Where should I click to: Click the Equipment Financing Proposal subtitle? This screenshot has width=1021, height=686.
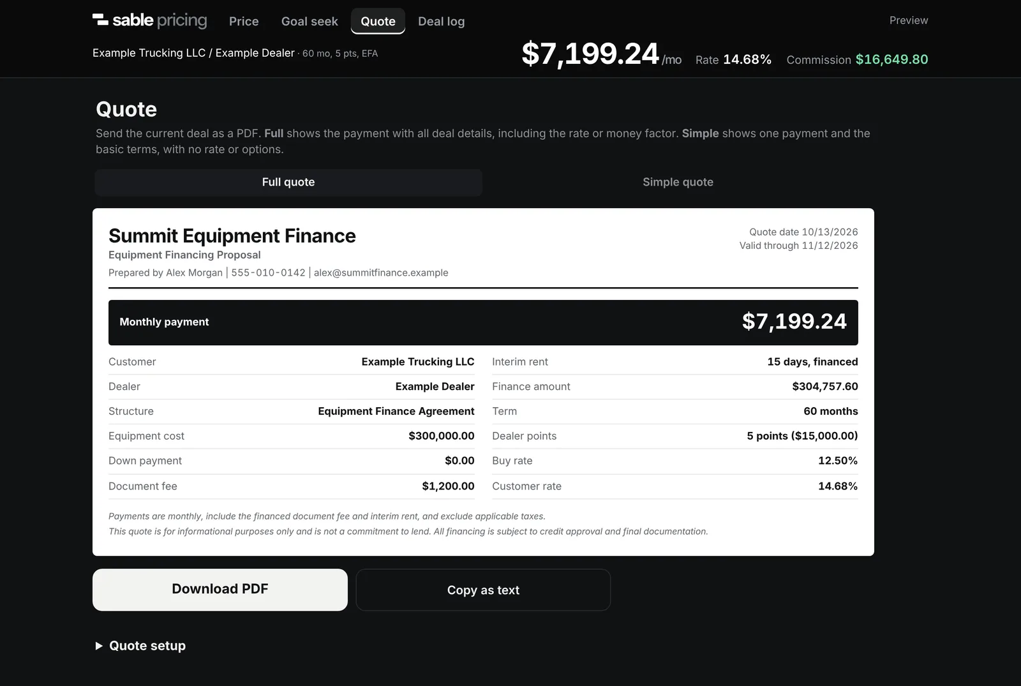(184, 255)
